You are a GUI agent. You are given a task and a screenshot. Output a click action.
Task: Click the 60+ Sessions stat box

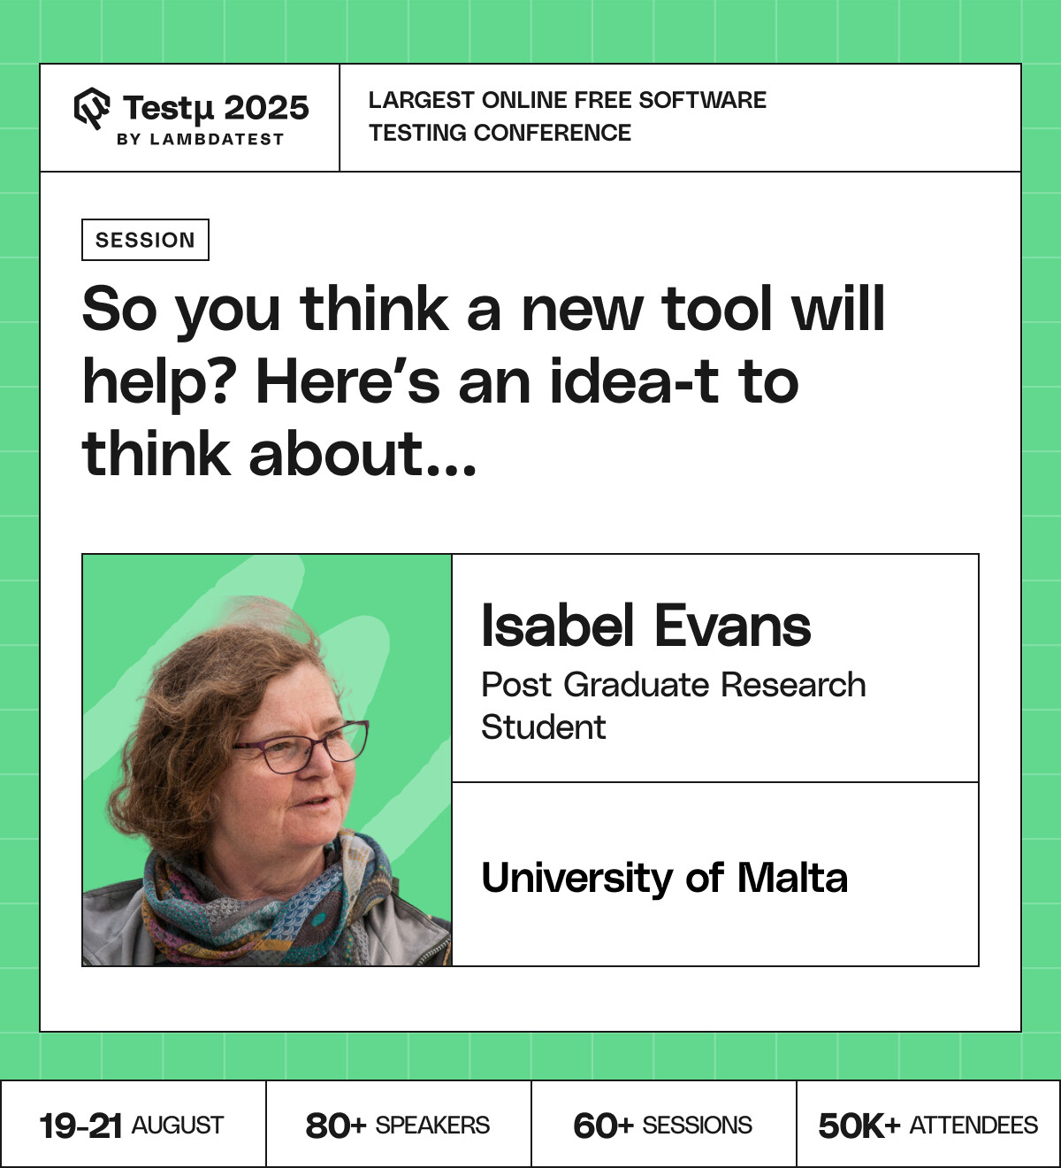coord(663,1124)
